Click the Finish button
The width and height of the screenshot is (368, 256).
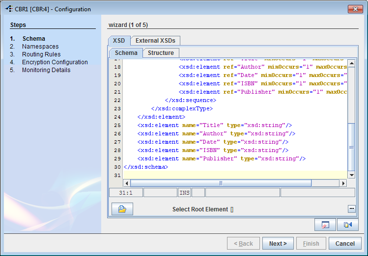click(x=311, y=243)
